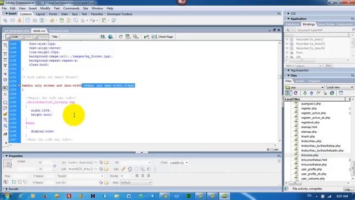Open the Databases tab
The height and width of the screenshot is (200, 355).
tap(292, 24)
